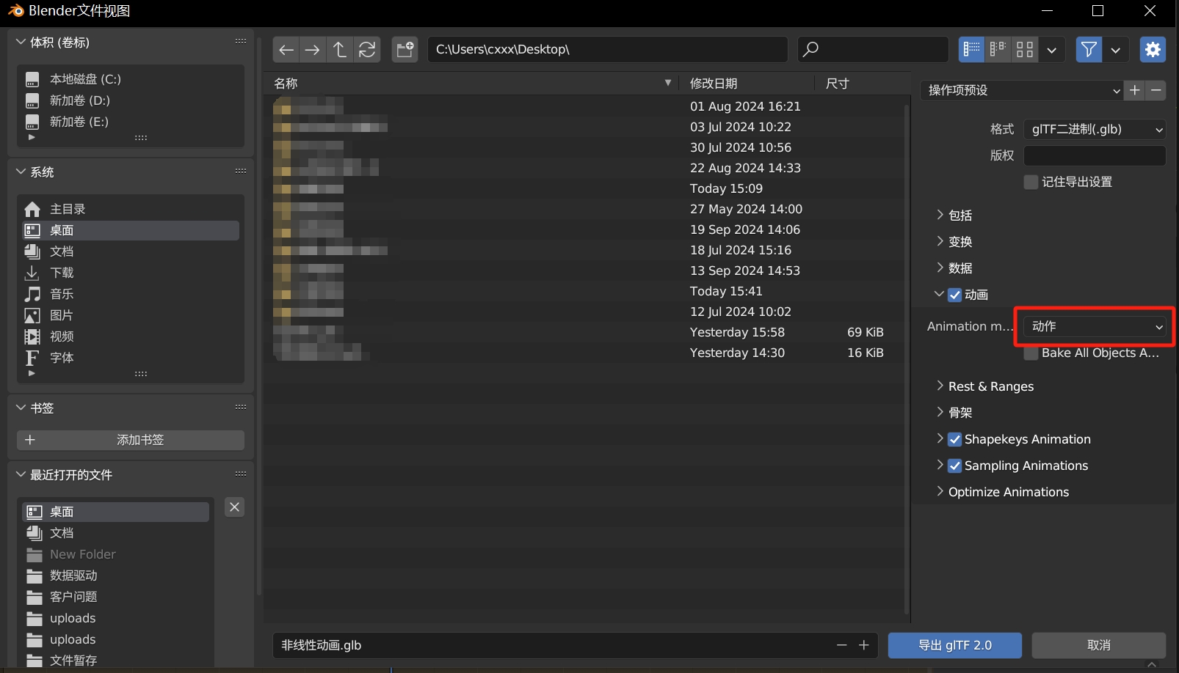This screenshot has width=1179, height=673.
Task: Select local disk (C:) volume
Action: 131,79
